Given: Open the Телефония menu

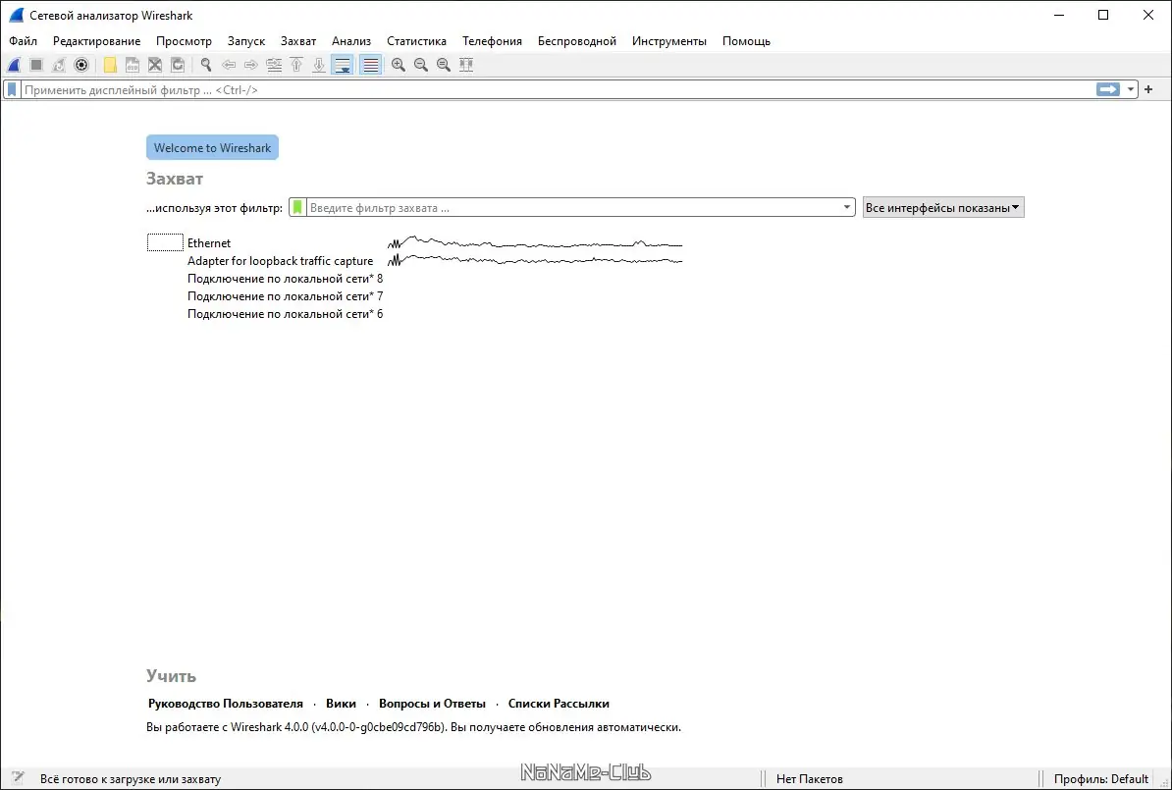Looking at the screenshot, I should [492, 41].
